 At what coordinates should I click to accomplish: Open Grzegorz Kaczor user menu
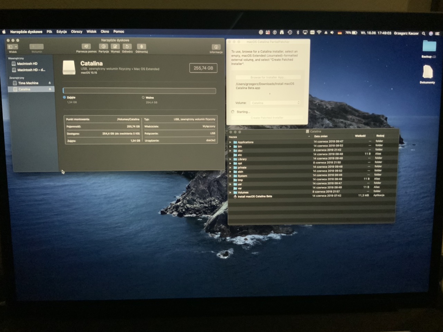click(406, 34)
